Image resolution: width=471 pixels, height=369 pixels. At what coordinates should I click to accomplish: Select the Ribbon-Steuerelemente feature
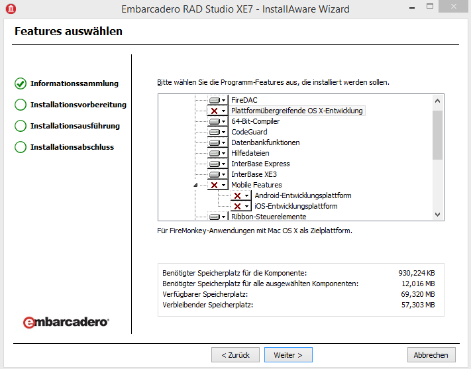[x=268, y=217]
